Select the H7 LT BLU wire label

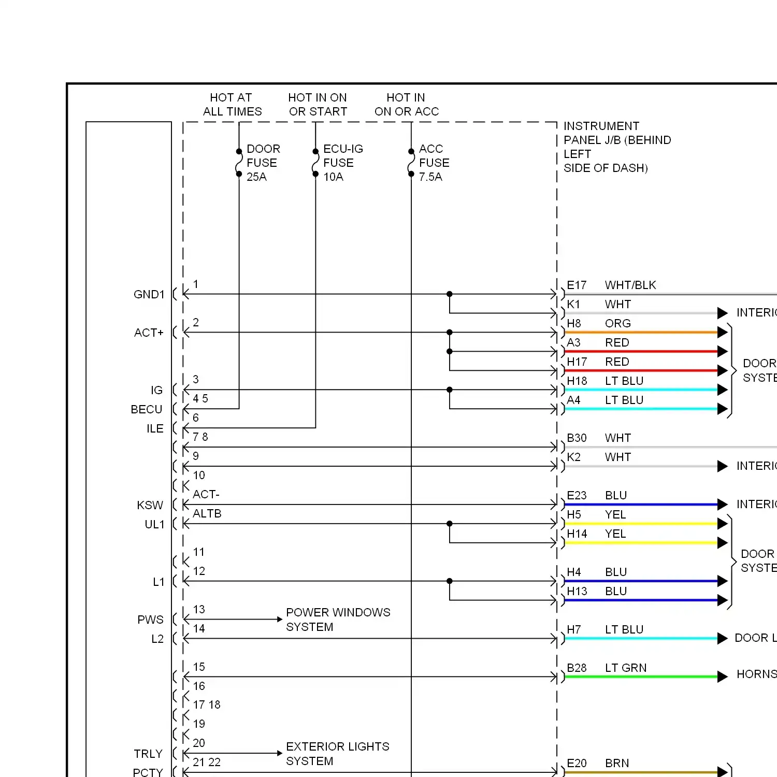click(605, 629)
